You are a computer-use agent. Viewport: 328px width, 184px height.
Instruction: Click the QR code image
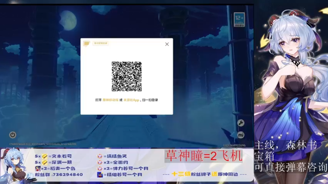point(127,76)
